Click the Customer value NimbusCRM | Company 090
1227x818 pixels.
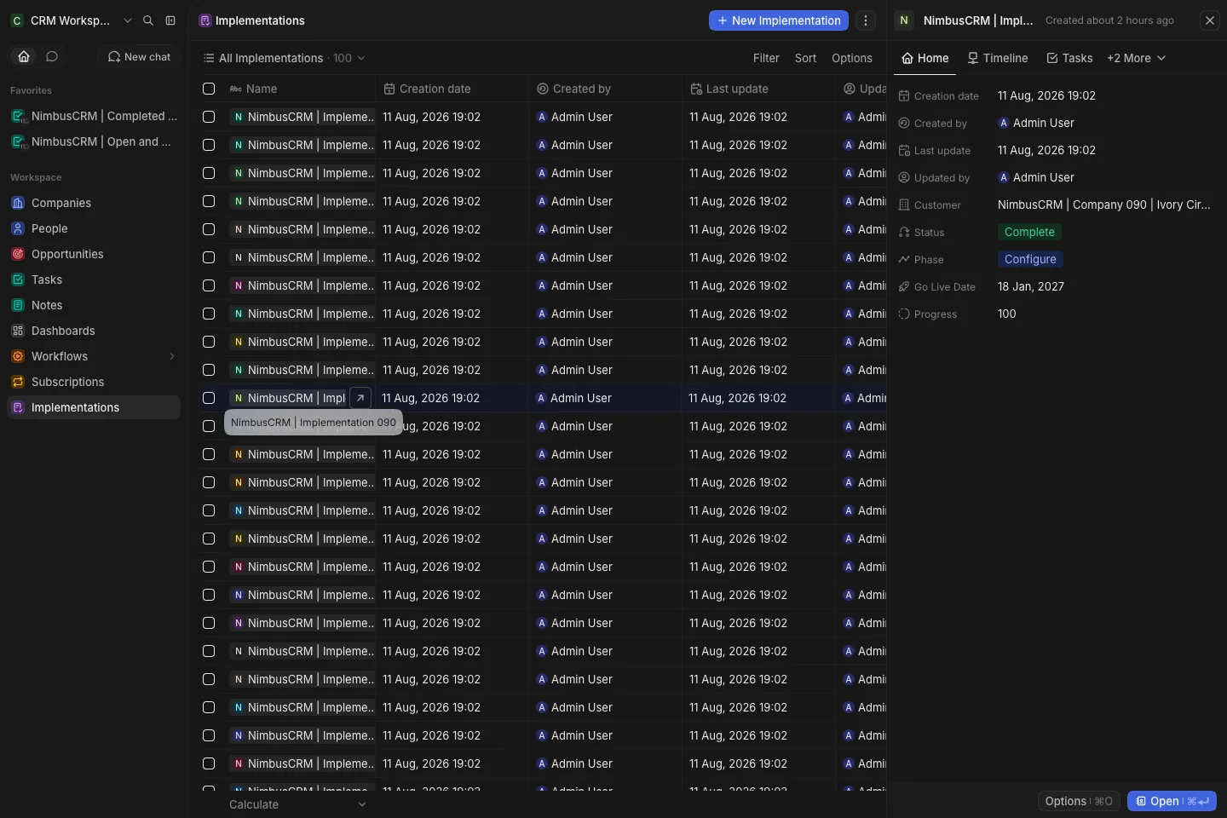[x=1103, y=204]
